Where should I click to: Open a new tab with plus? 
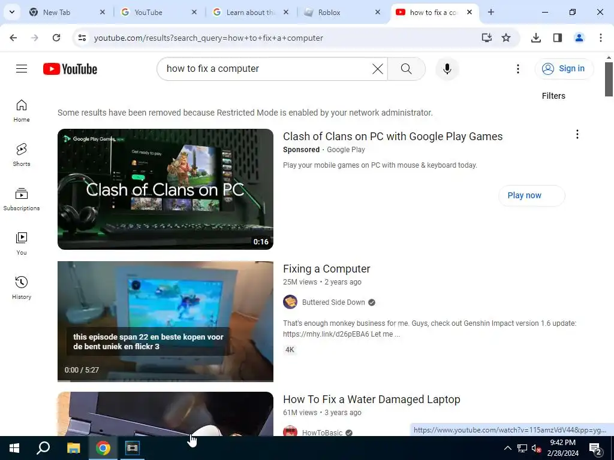(490, 12)
